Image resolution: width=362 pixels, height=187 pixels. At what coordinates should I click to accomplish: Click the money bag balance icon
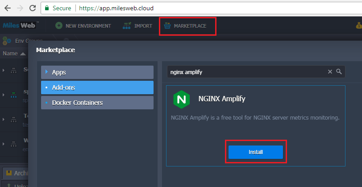359,25
